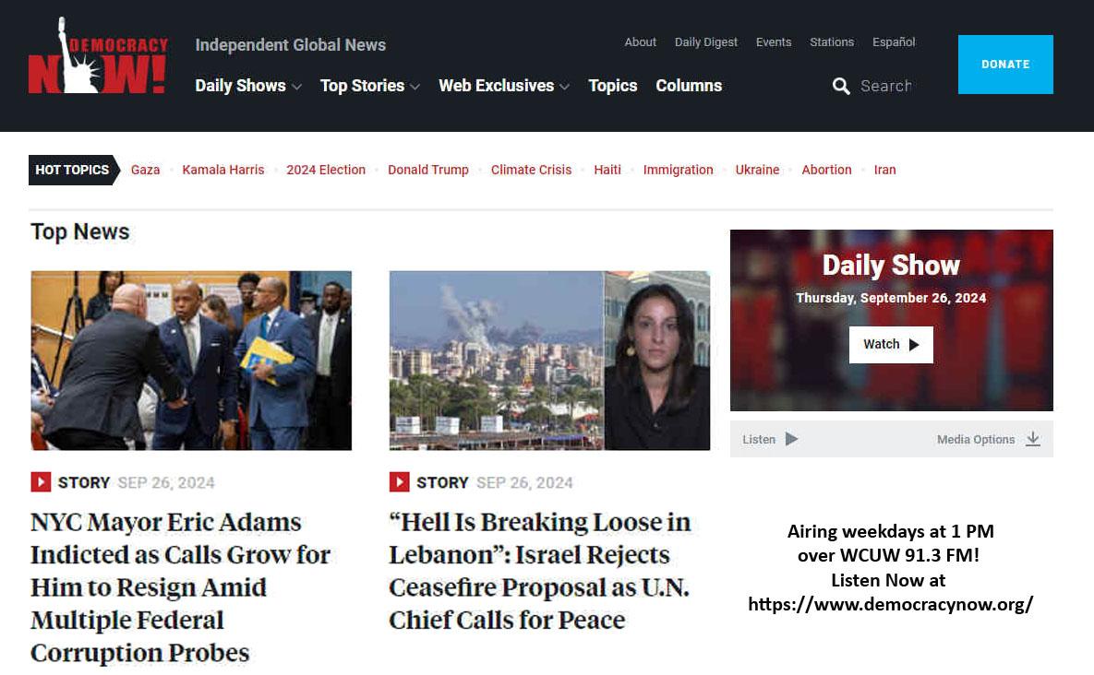This screenshot has height=675, width=1094.
Task: Open the Climate Crisis hot topic
Action: [531, 170]
